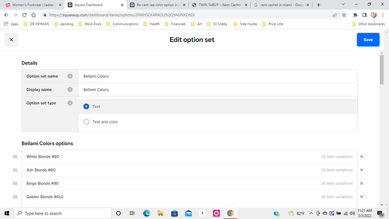Close the Edit option set dialog
This screenshot has height=219, width=389.
click(11, 40)
